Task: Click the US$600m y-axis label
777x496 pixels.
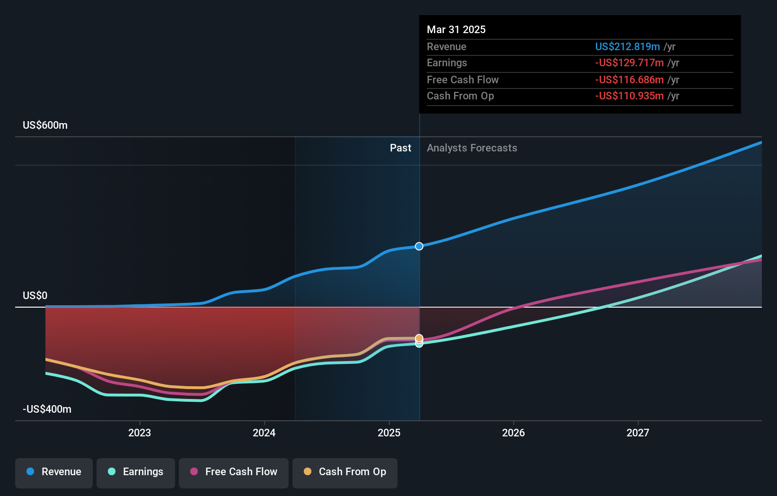Action: click(x=45, y=125)
